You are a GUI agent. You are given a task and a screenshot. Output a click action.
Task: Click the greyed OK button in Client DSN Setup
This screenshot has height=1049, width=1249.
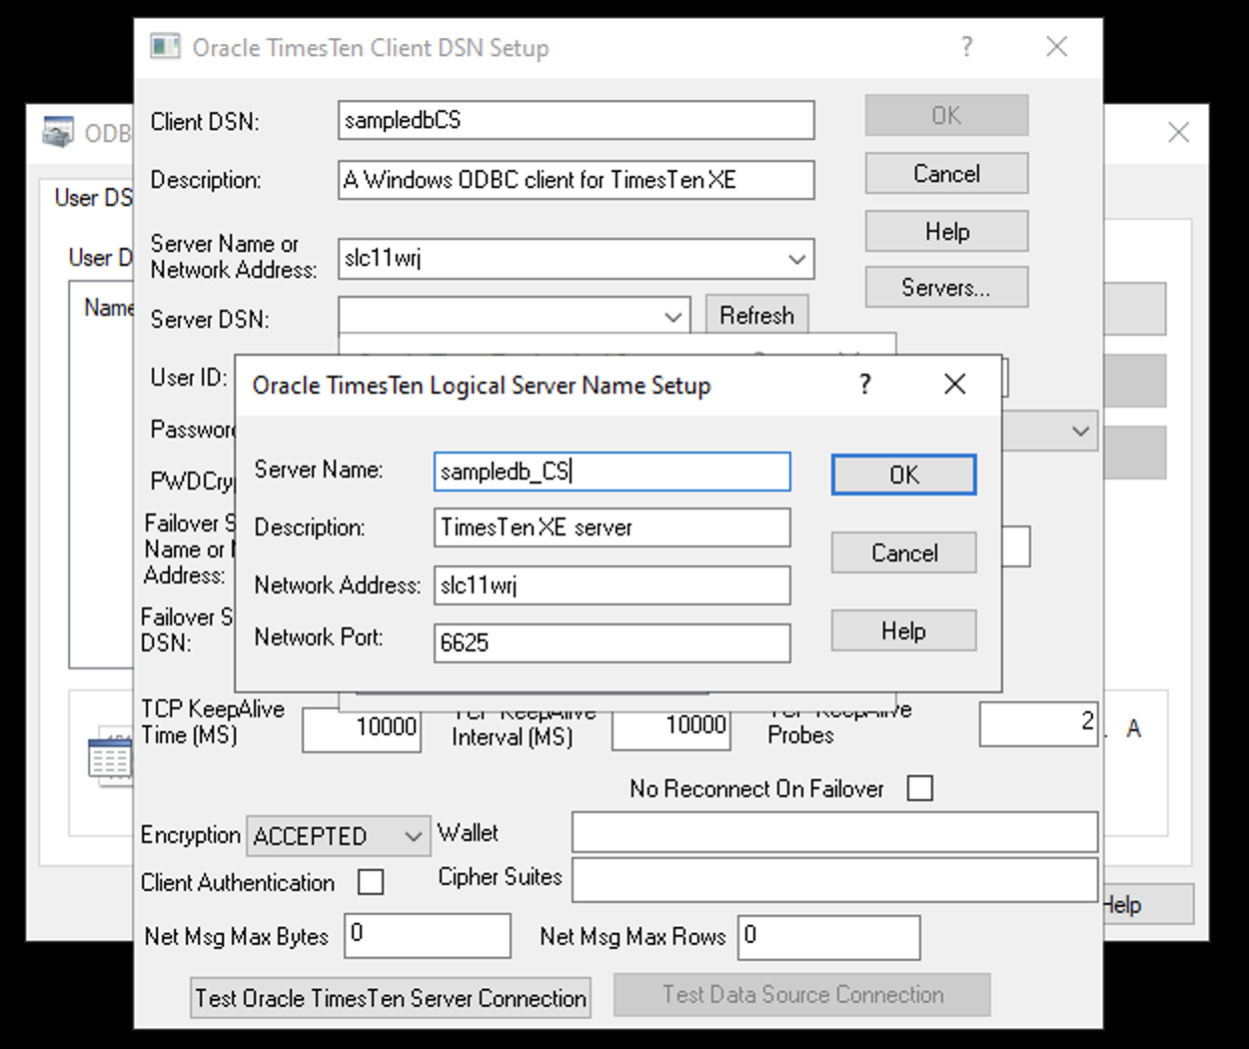click(946, 115)
